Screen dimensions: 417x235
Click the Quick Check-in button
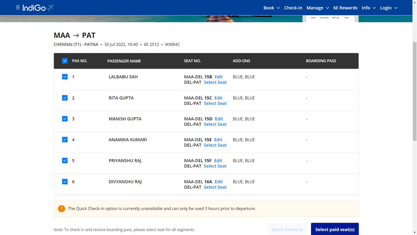pyautogui.click(x=287, y=229)
